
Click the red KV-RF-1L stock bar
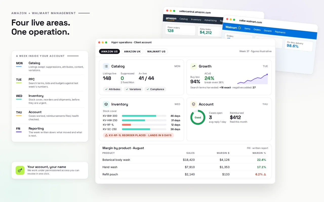click(126, 125)
